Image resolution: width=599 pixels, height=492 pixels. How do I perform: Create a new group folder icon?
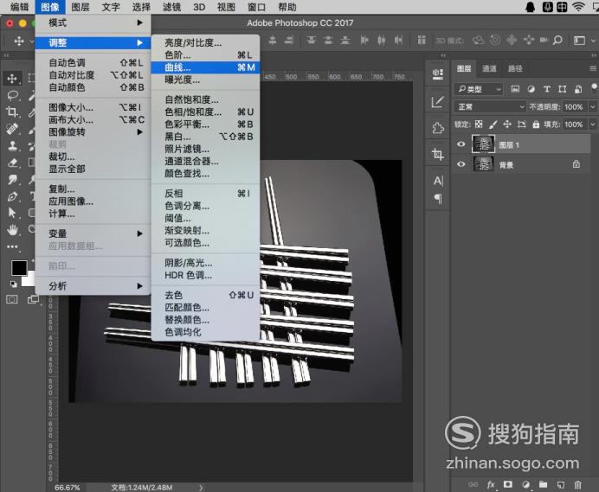click(543, 484)
